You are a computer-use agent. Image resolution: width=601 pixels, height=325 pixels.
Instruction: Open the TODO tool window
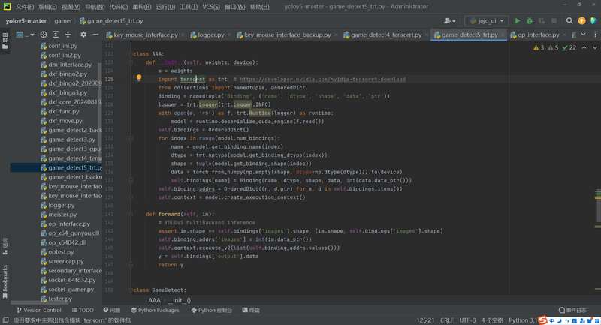[x=83, y=311]
